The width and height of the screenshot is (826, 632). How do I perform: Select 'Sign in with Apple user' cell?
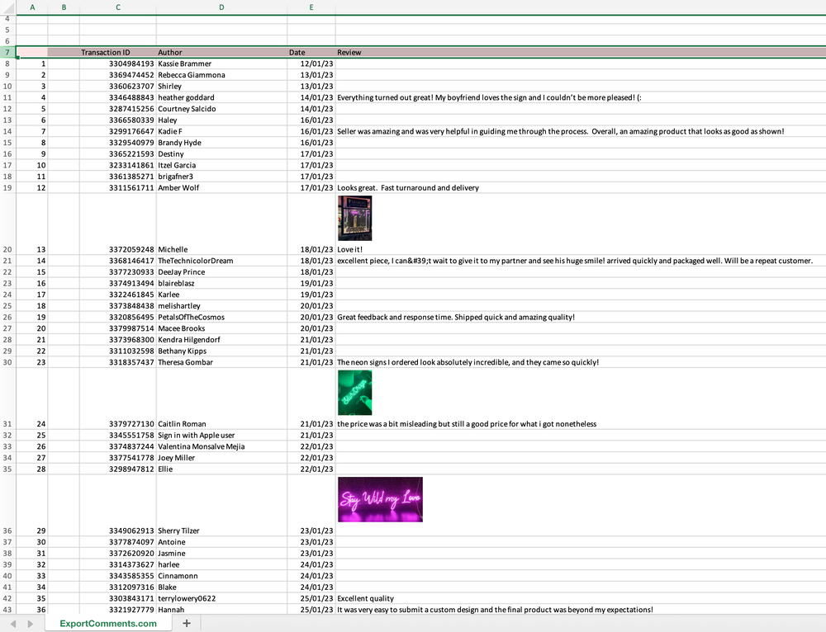point(221,436)
